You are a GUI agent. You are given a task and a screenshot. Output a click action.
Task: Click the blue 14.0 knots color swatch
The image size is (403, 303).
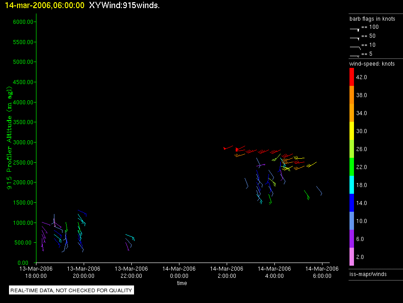tap(352, 203)
